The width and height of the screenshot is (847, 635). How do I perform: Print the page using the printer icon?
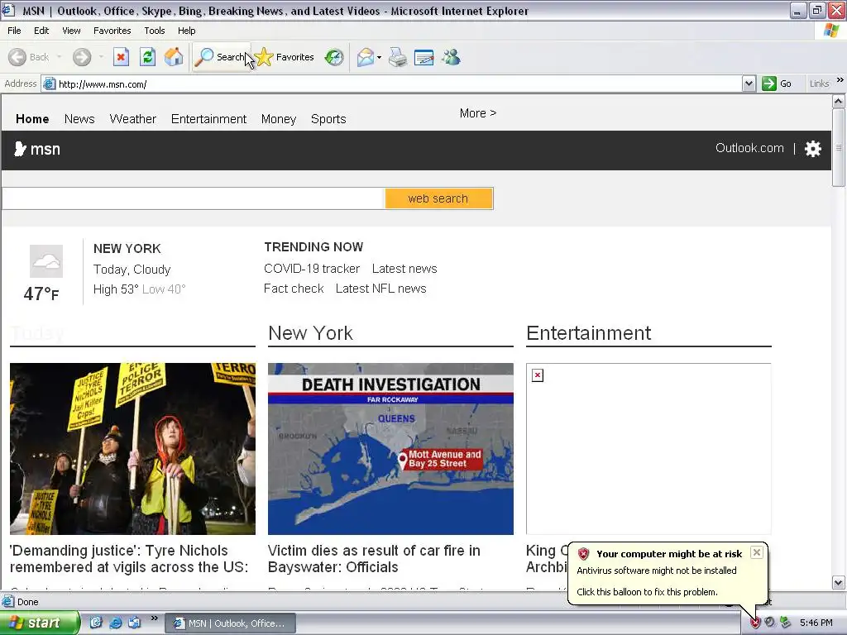398,57
